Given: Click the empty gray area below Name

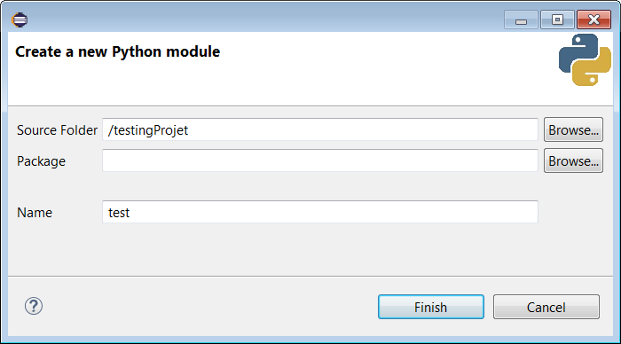Looking at the screenshot, I should 310,249.
